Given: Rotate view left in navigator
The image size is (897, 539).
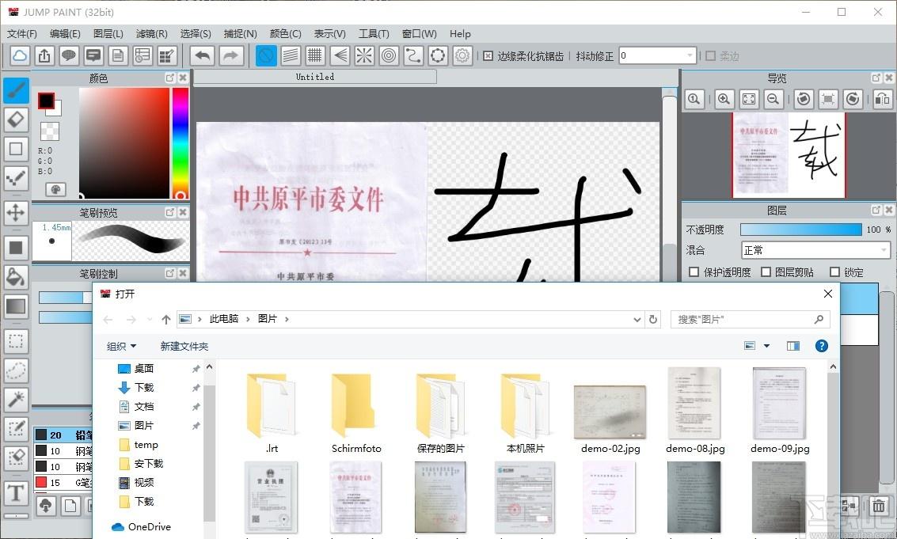Looking at the screenshot, I should pos(803,99).
